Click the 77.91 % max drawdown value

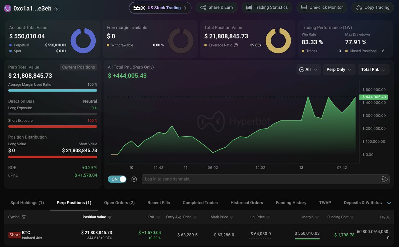[x=356, y=42]
